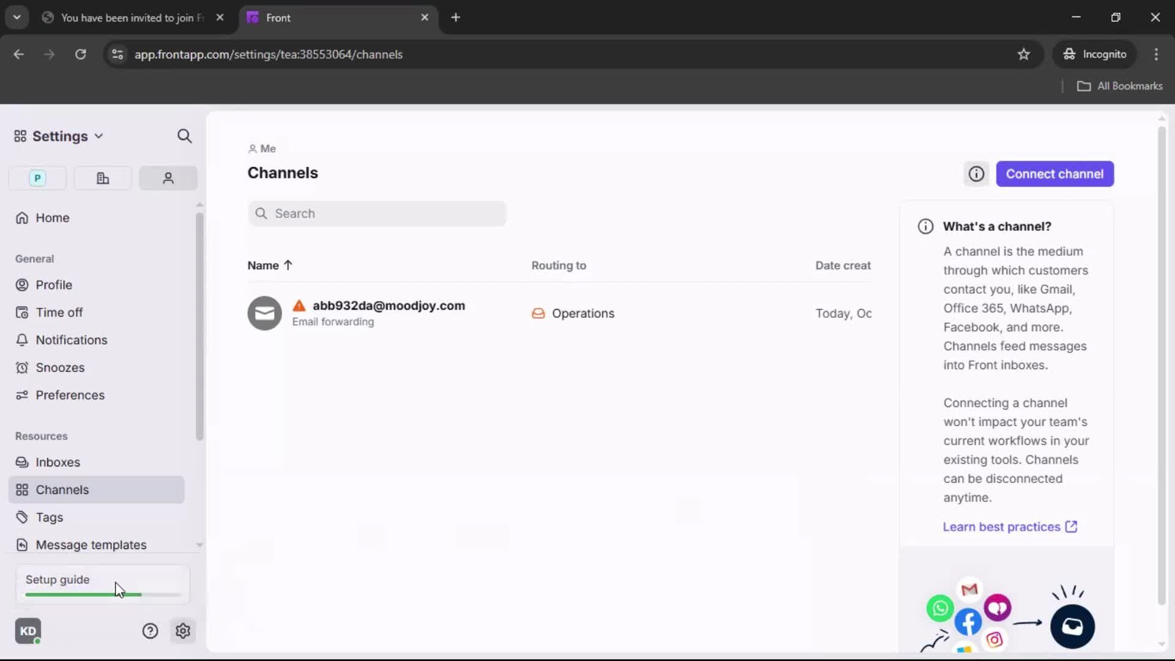Click the email forwarding channel envelope icon
This screenshot has height=661, width=1175.
(x=264, y=313)
